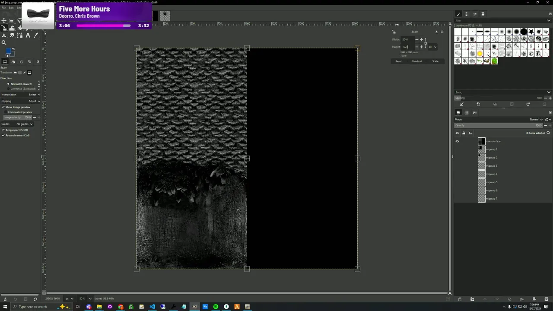Select the green pepper brush
The height and width of the screenshot is (311, 553).
tap(494, 61)
